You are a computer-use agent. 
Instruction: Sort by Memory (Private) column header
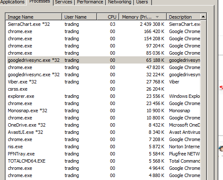pos(143,17)
